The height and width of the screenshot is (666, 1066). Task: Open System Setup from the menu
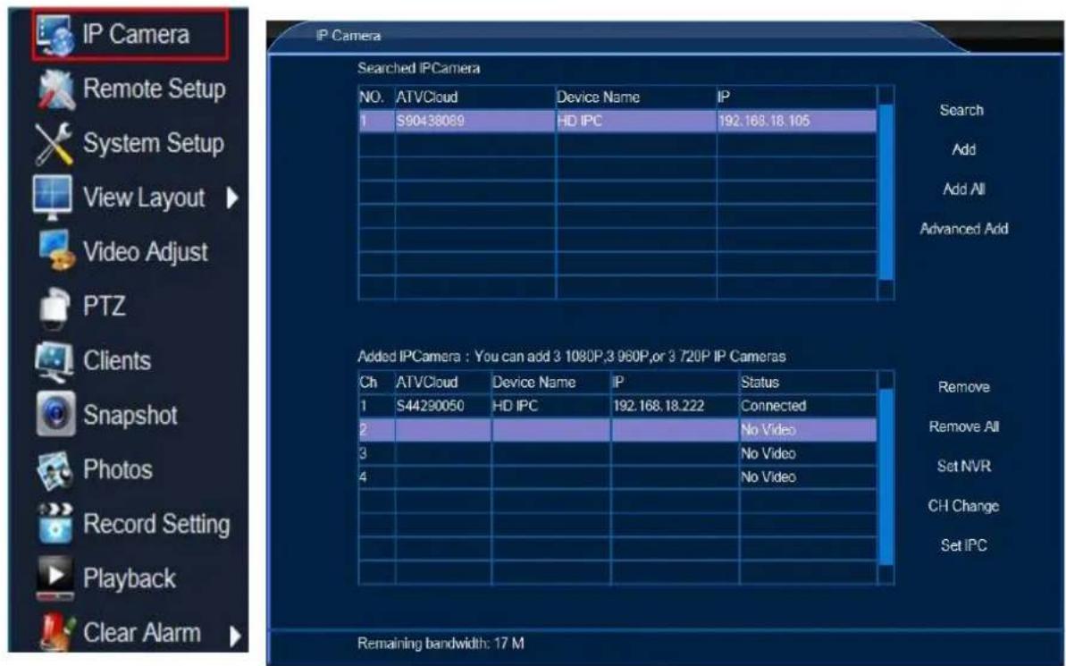pos(153,144)
